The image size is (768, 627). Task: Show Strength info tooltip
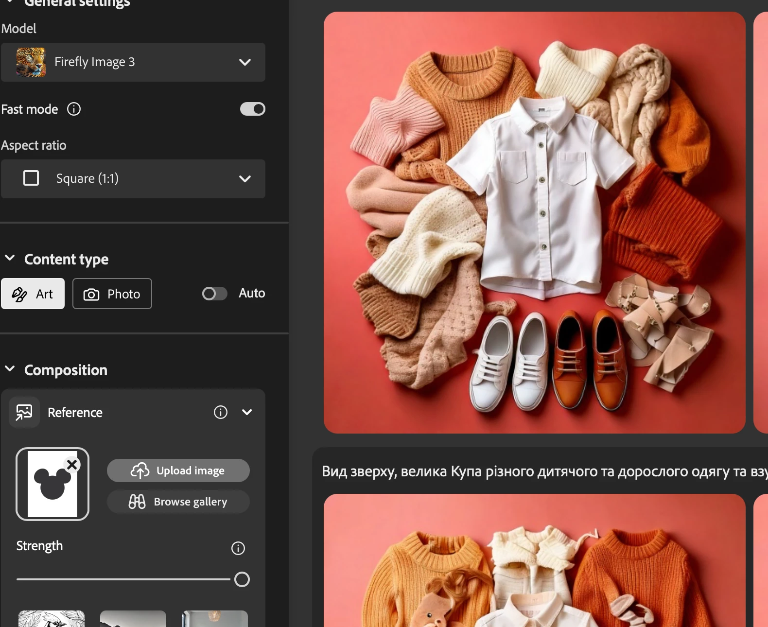238,548
